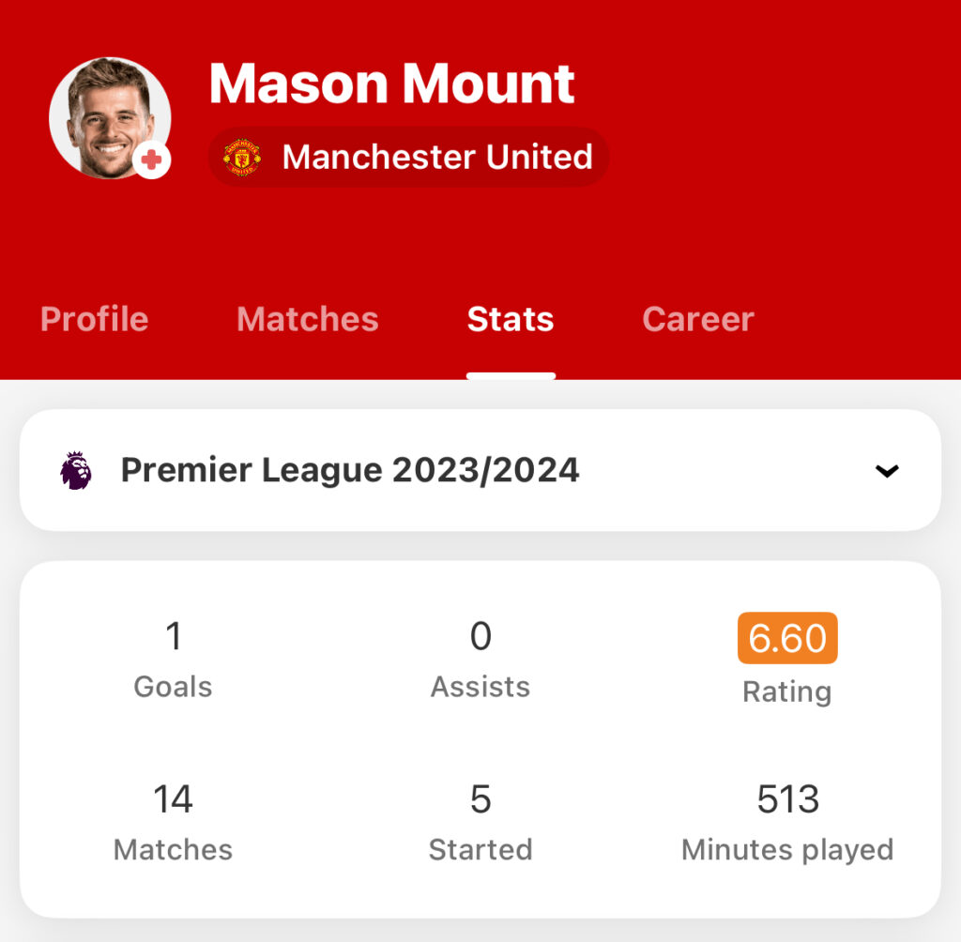This screenshot has height=942, width=961.
Task: Tap the Goals stat showing 1
Action: (174, 659)
